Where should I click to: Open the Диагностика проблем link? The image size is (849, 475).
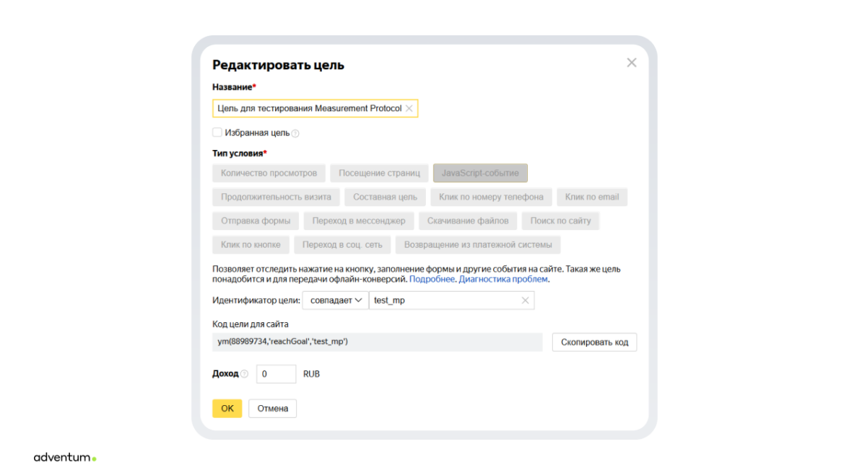tap(503, 279)
